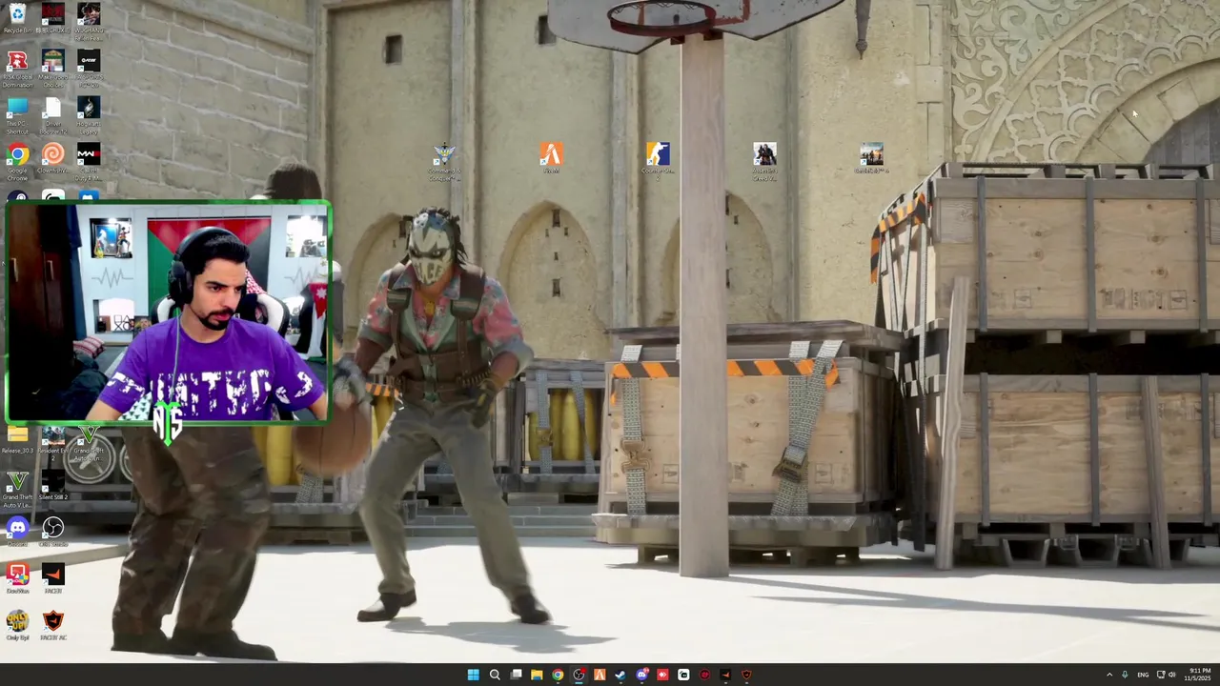Open the volume control in tray
1220x686 pixels.
coord(1171,675)
